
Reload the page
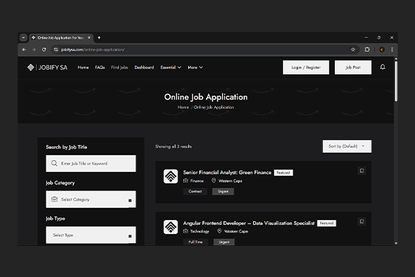click(x=44, y=50)
